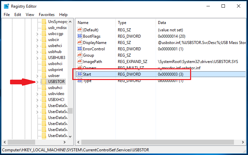Click the Start DWORD value icon
Screen dimensions: 248x155
80,74
